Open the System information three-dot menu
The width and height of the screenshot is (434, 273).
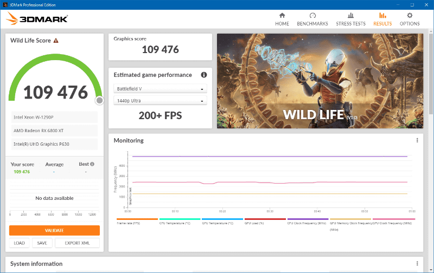pos(417,264)
